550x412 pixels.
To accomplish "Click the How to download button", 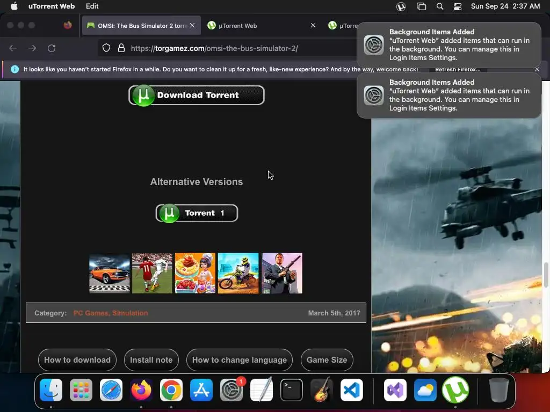I will [77, 360].
